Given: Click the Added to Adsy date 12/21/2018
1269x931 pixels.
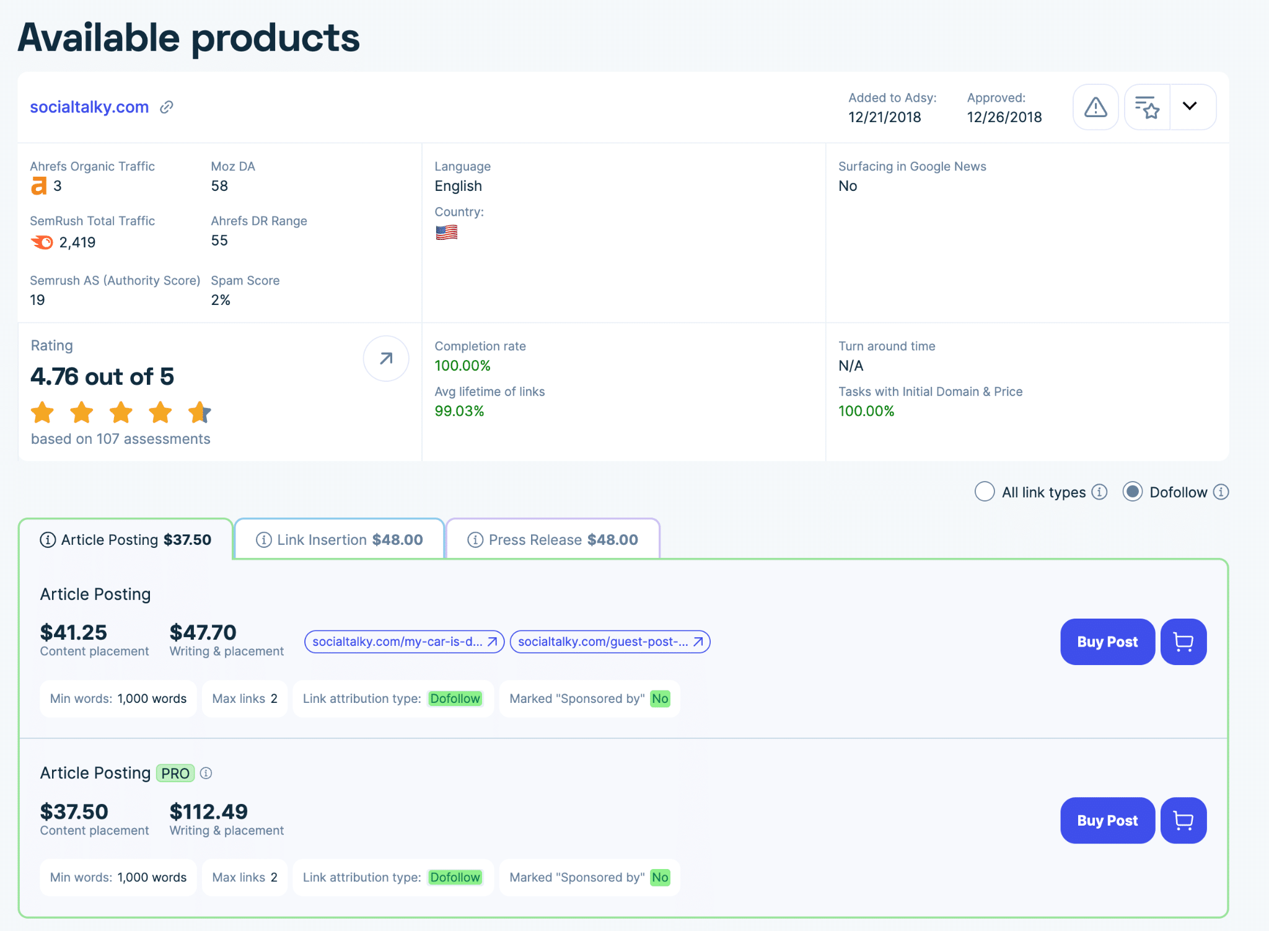Looking at the screenshot, I should 885,117.
